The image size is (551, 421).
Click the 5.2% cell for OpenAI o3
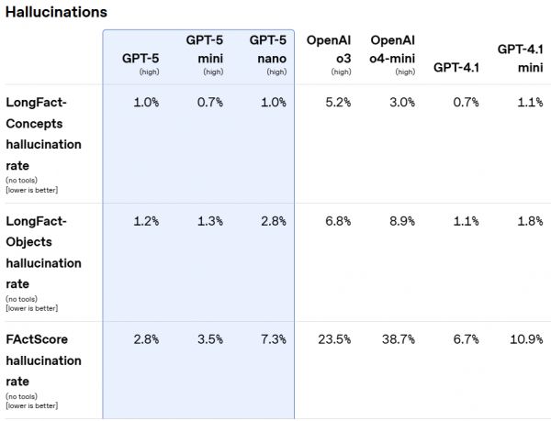(x=337, y=103)
